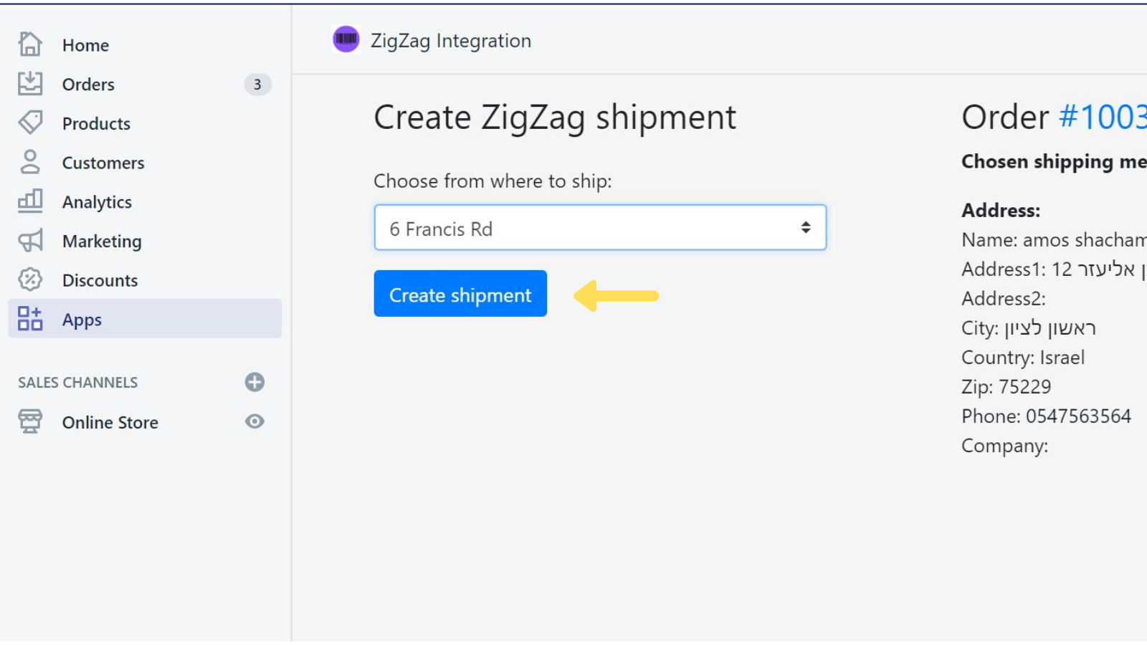View Analytics via the bar-chart icon
Viewport: 1147px width, 645px height.
click(x=30, y=201)
